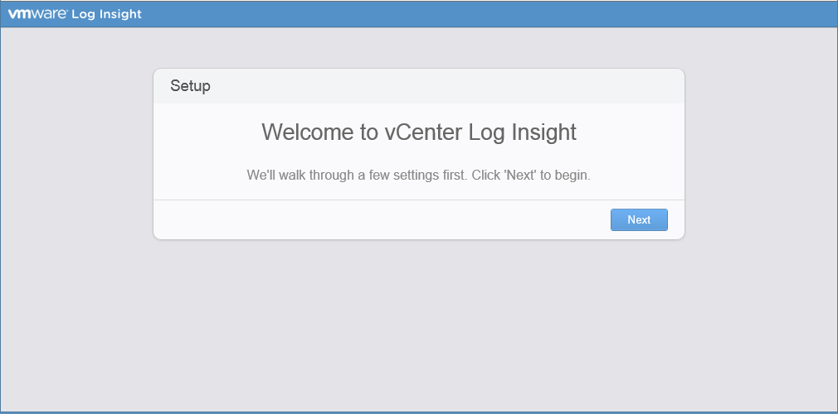Click the word "Welcome" in the heading

(x=307, y=132)
